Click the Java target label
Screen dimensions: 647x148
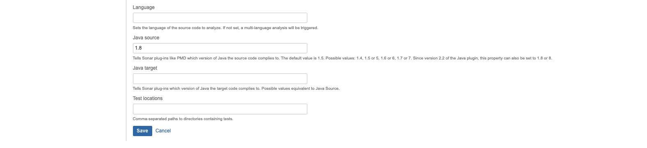pyautogui.click(x=145, y=68)
